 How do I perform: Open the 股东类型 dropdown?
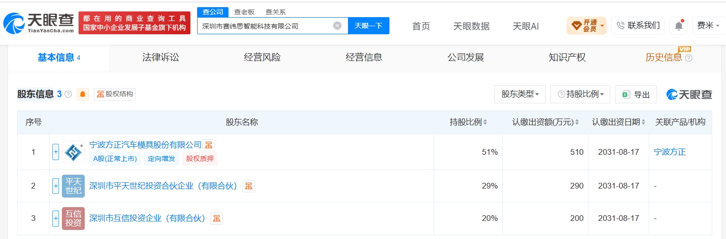(520, 94)
